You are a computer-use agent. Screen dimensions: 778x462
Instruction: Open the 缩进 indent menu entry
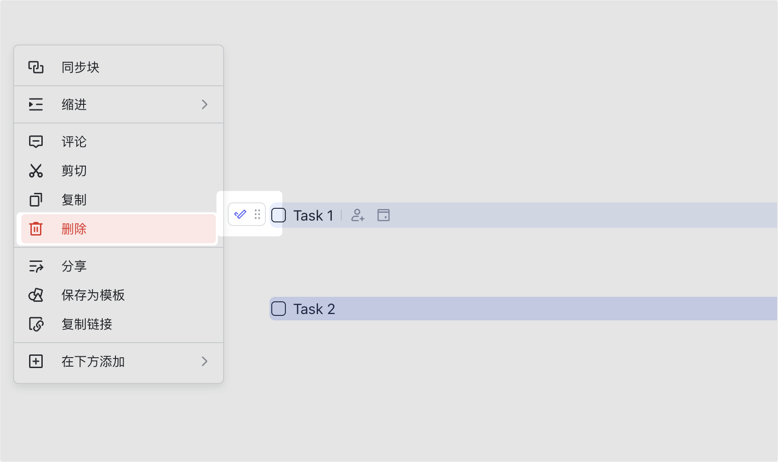(119, 104)
